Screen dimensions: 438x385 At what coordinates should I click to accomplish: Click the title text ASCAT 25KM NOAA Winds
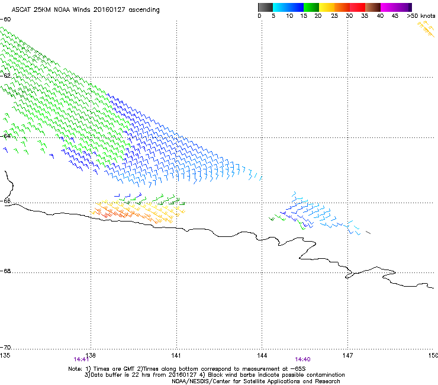point(51,9)
